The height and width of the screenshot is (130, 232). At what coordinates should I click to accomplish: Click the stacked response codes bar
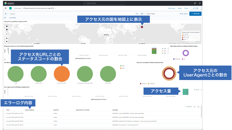click(154, 51)
